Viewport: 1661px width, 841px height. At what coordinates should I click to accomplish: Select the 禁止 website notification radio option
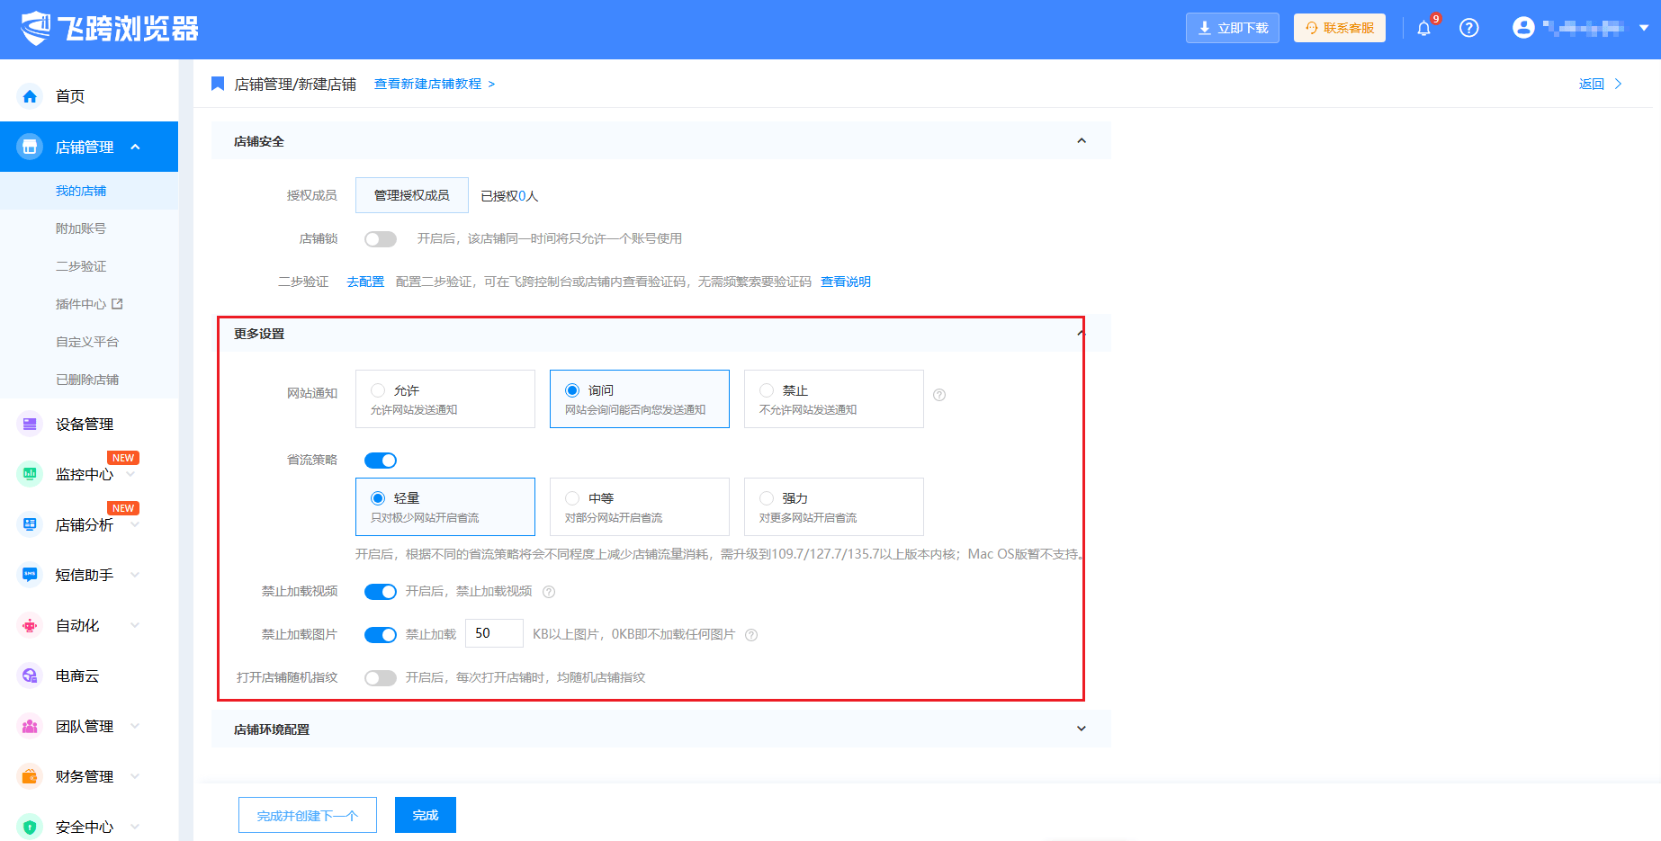coord(767,390)
